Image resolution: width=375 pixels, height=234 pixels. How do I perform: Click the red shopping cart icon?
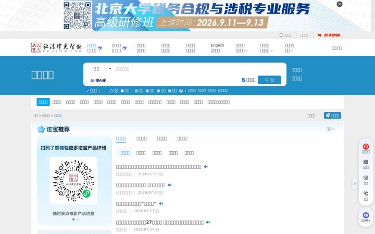[x=319, y=35]
